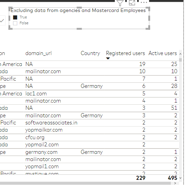Click the checkmark box beside the slicer
Viewport: 187px width, 185px height.
[2, 21]
